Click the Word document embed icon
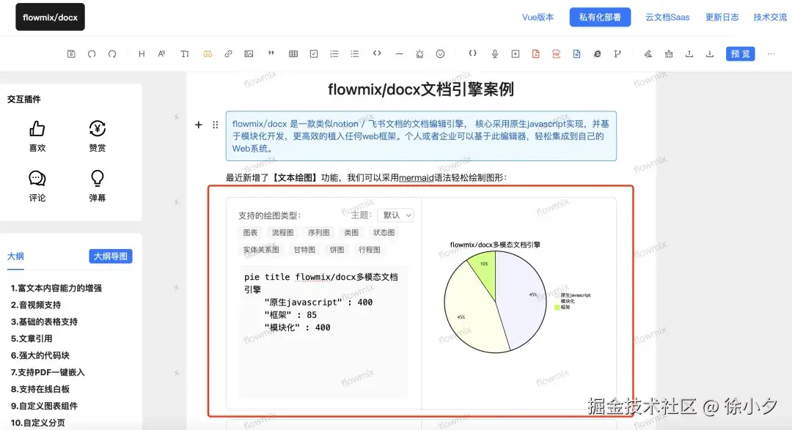 tap(576, 53)
